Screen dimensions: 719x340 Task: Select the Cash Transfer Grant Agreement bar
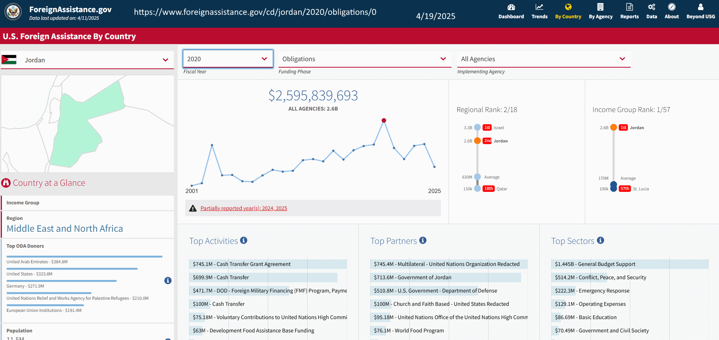coord(268,264)
